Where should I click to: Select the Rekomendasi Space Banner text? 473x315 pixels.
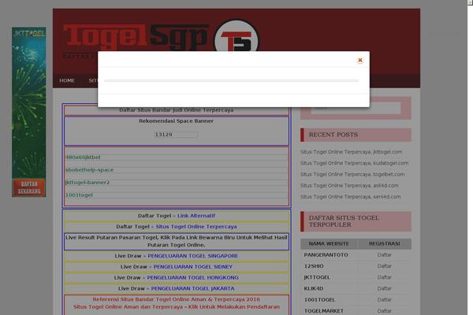pyautogui.click(x=176, y=120)
